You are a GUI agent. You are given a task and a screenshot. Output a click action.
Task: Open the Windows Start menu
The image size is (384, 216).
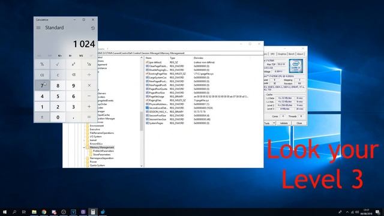pyautogui.click(x=5, y=212)
